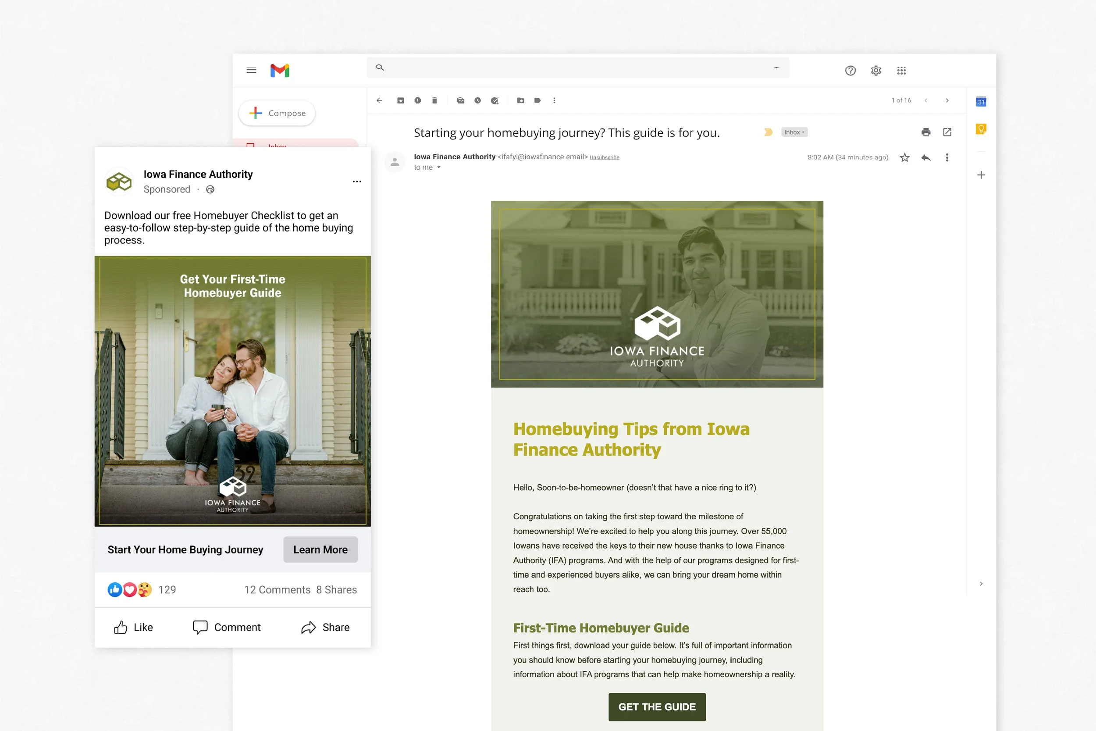Apply a label to this email
Viewport: 1096px width, 731px height.
pos(537,100)
